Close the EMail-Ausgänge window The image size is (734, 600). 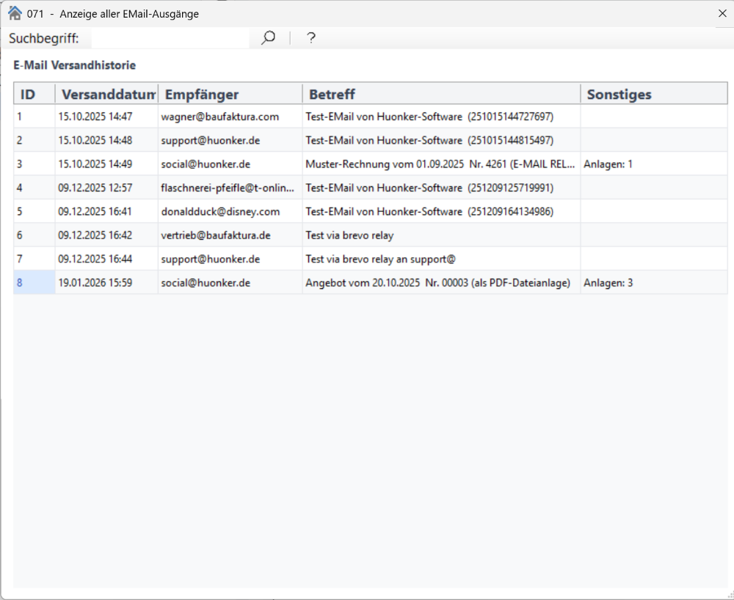click(722, 13)
